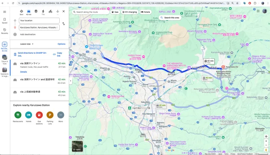
Task: Expand the Leave now dropdown
Action: tap(27, 44)
